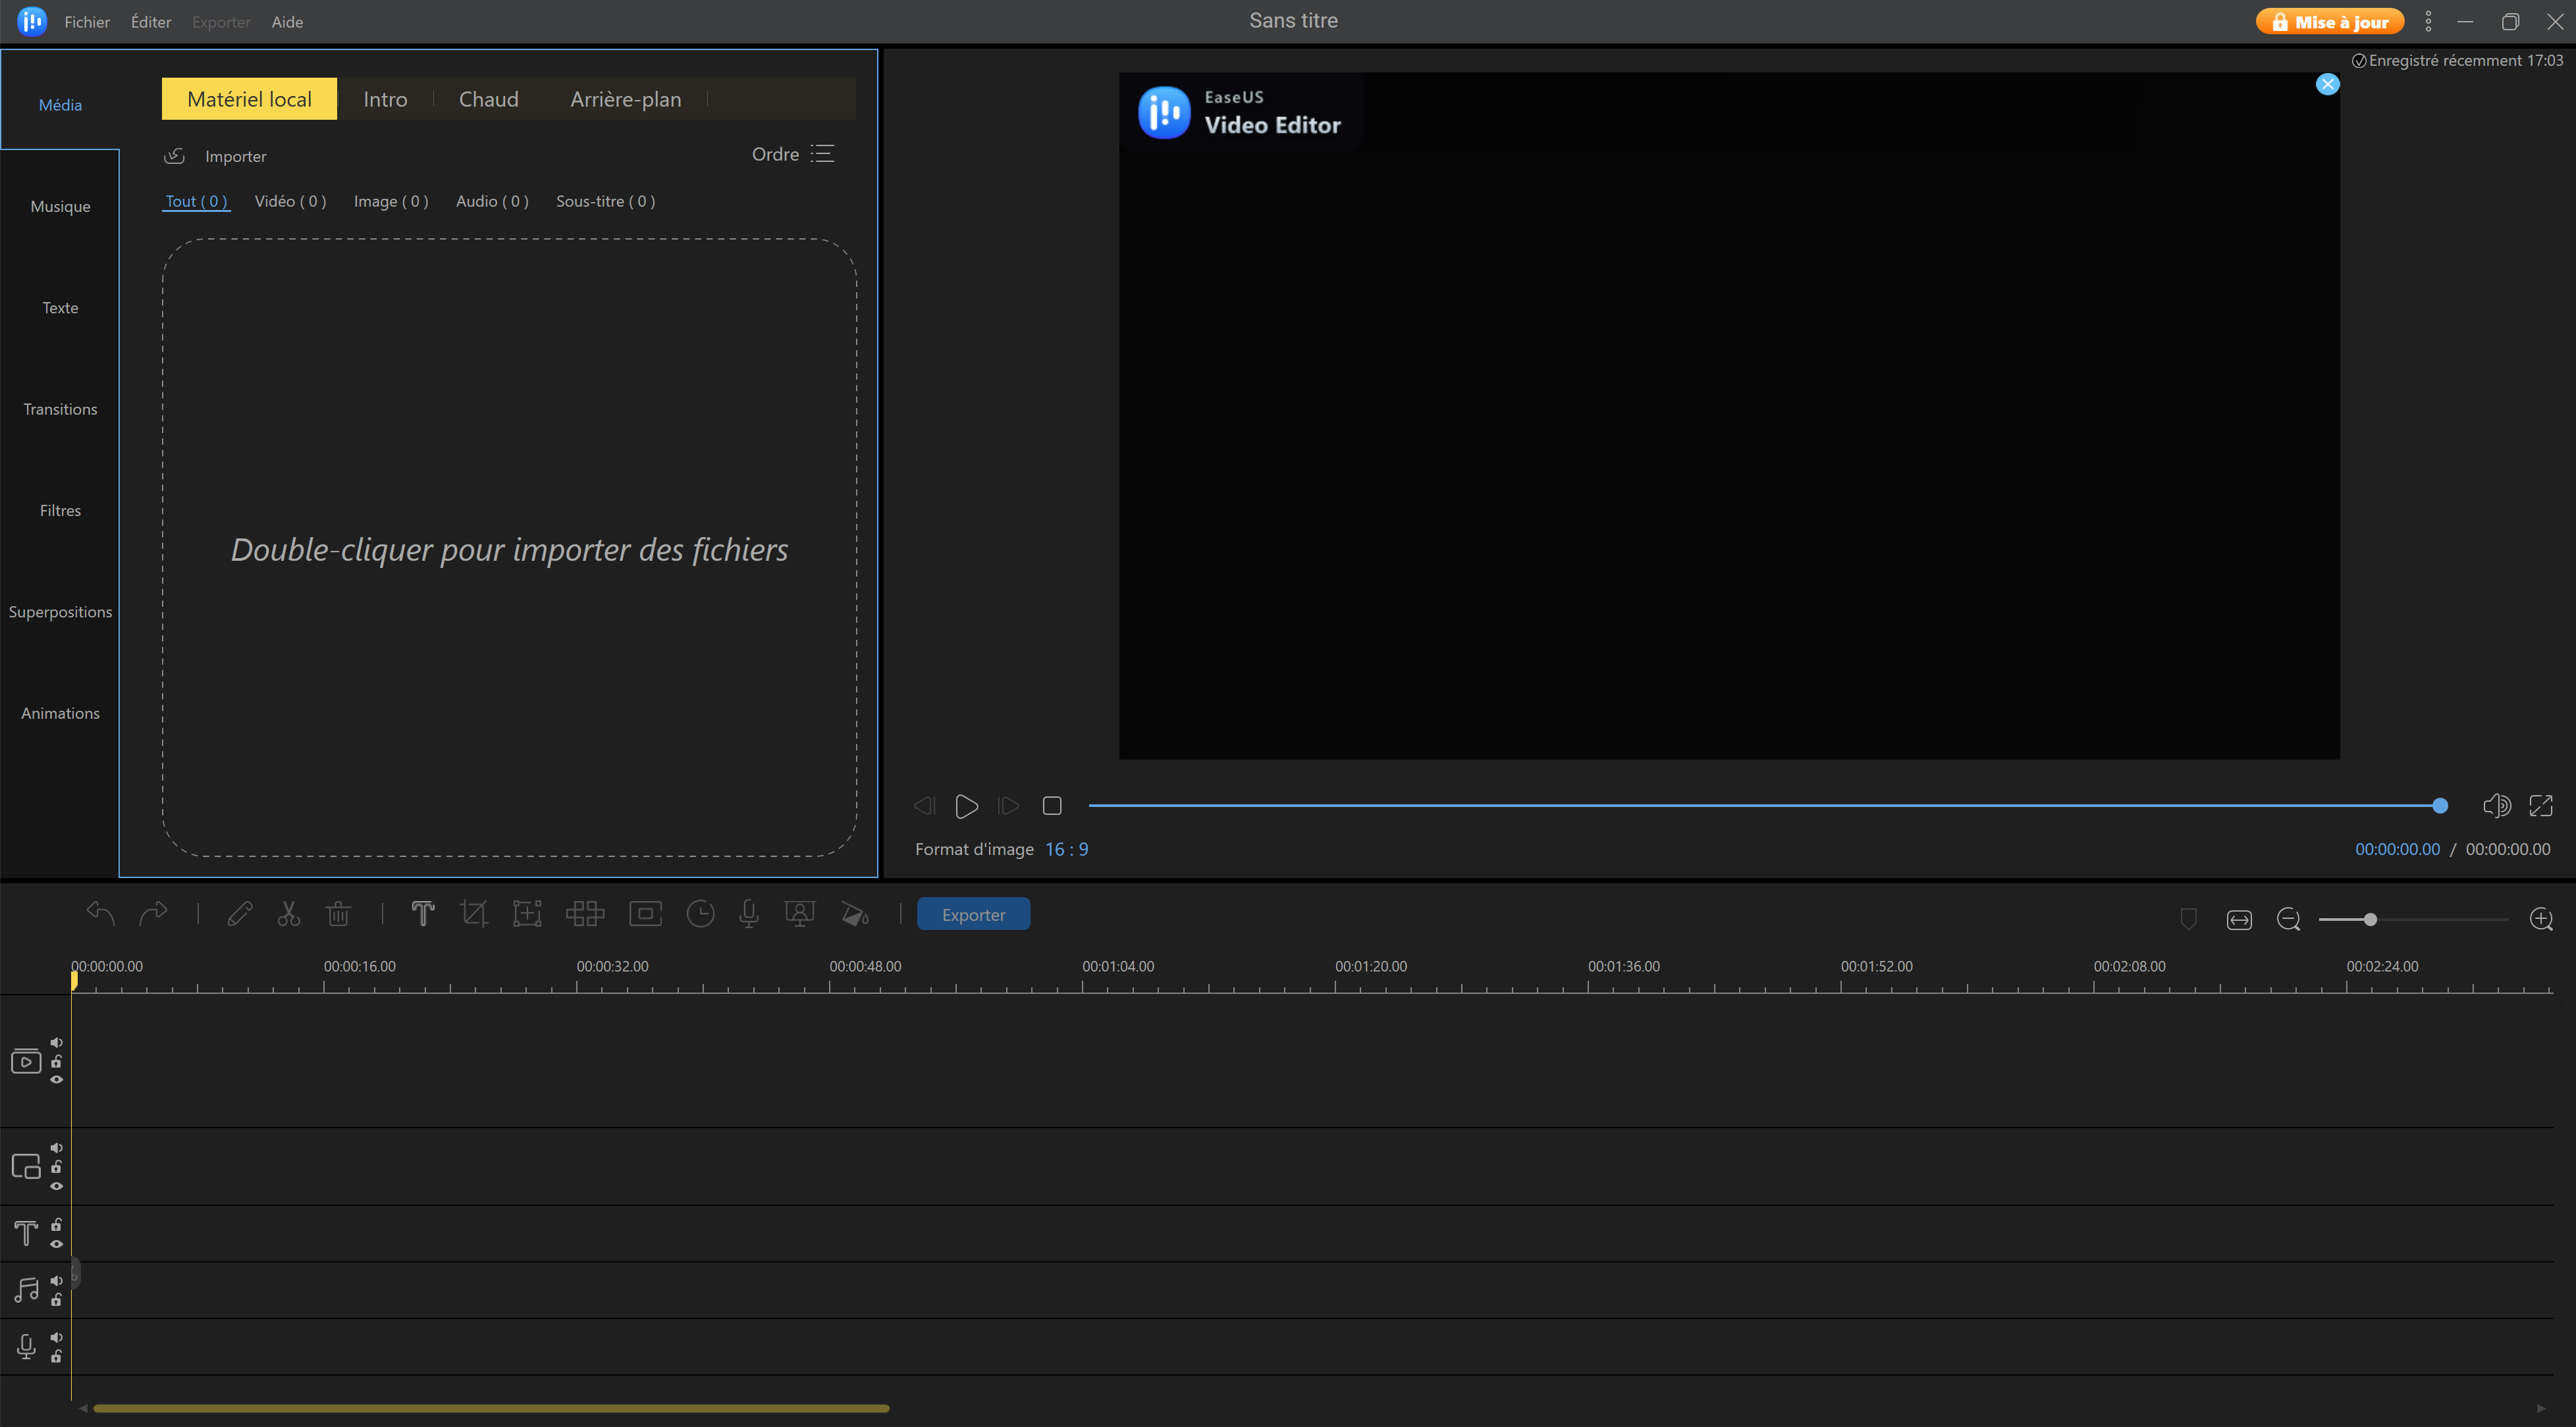Click the Undo arrow in timeline toolbar
The width and height of the screenshot is (2576, 1427).
[100, 914]
